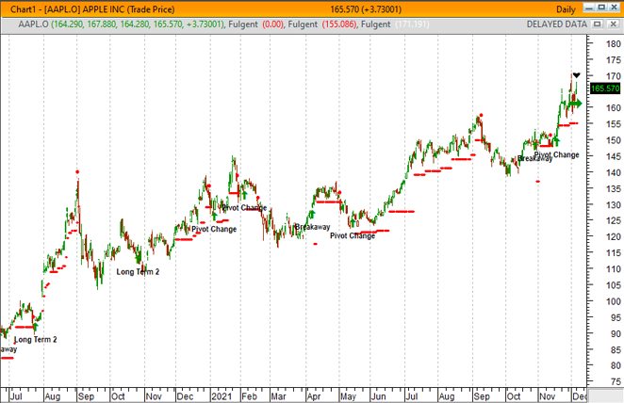This screenshot has width=624, height=403.
Task: Click the Jun label on time axis
Action: pyautogui.click(x=378, y=396)
